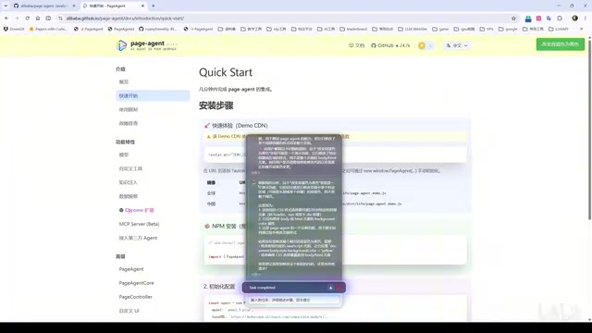592x333 pixels.
Task: Click the green button in the top-right header
Action: coord(561,44)
